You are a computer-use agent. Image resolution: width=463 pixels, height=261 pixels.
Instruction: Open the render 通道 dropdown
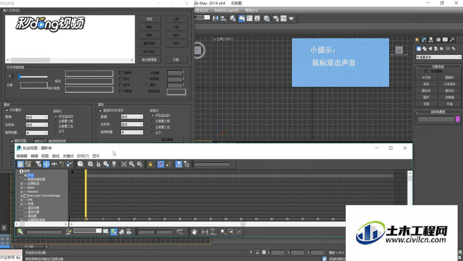[x=132, y=117]
